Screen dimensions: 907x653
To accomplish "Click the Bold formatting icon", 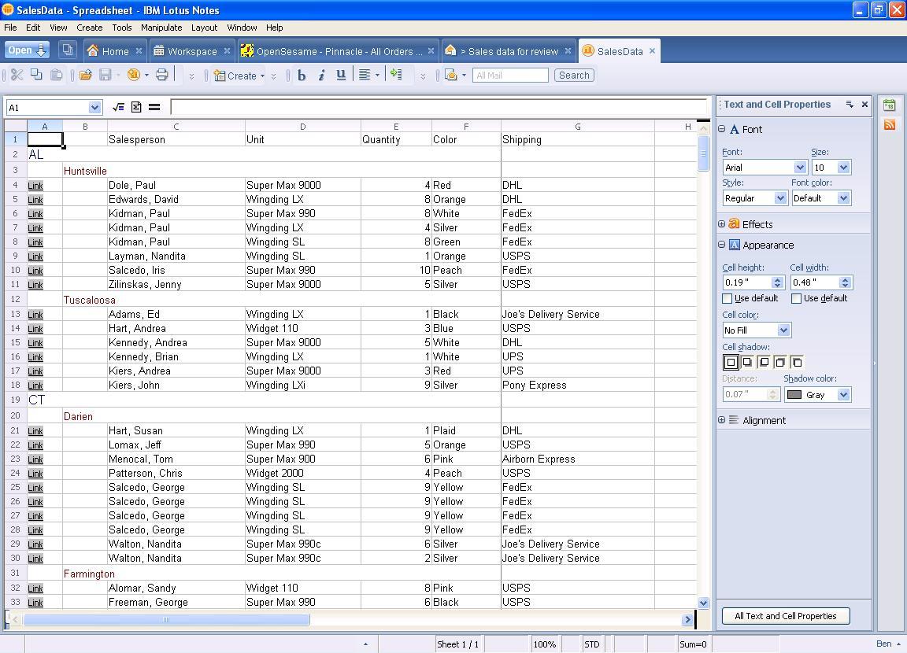I will pos(302,76).
